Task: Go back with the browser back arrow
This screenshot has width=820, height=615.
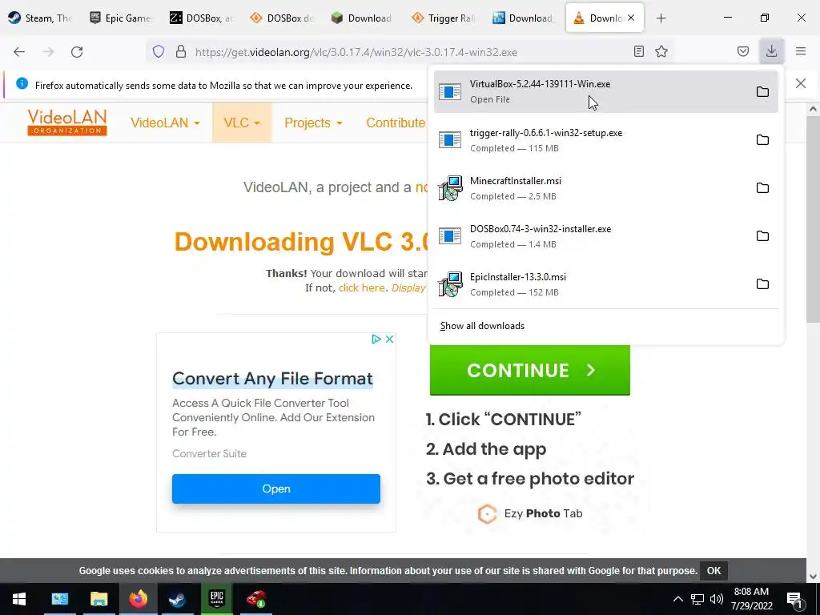Action: [19, 52]
